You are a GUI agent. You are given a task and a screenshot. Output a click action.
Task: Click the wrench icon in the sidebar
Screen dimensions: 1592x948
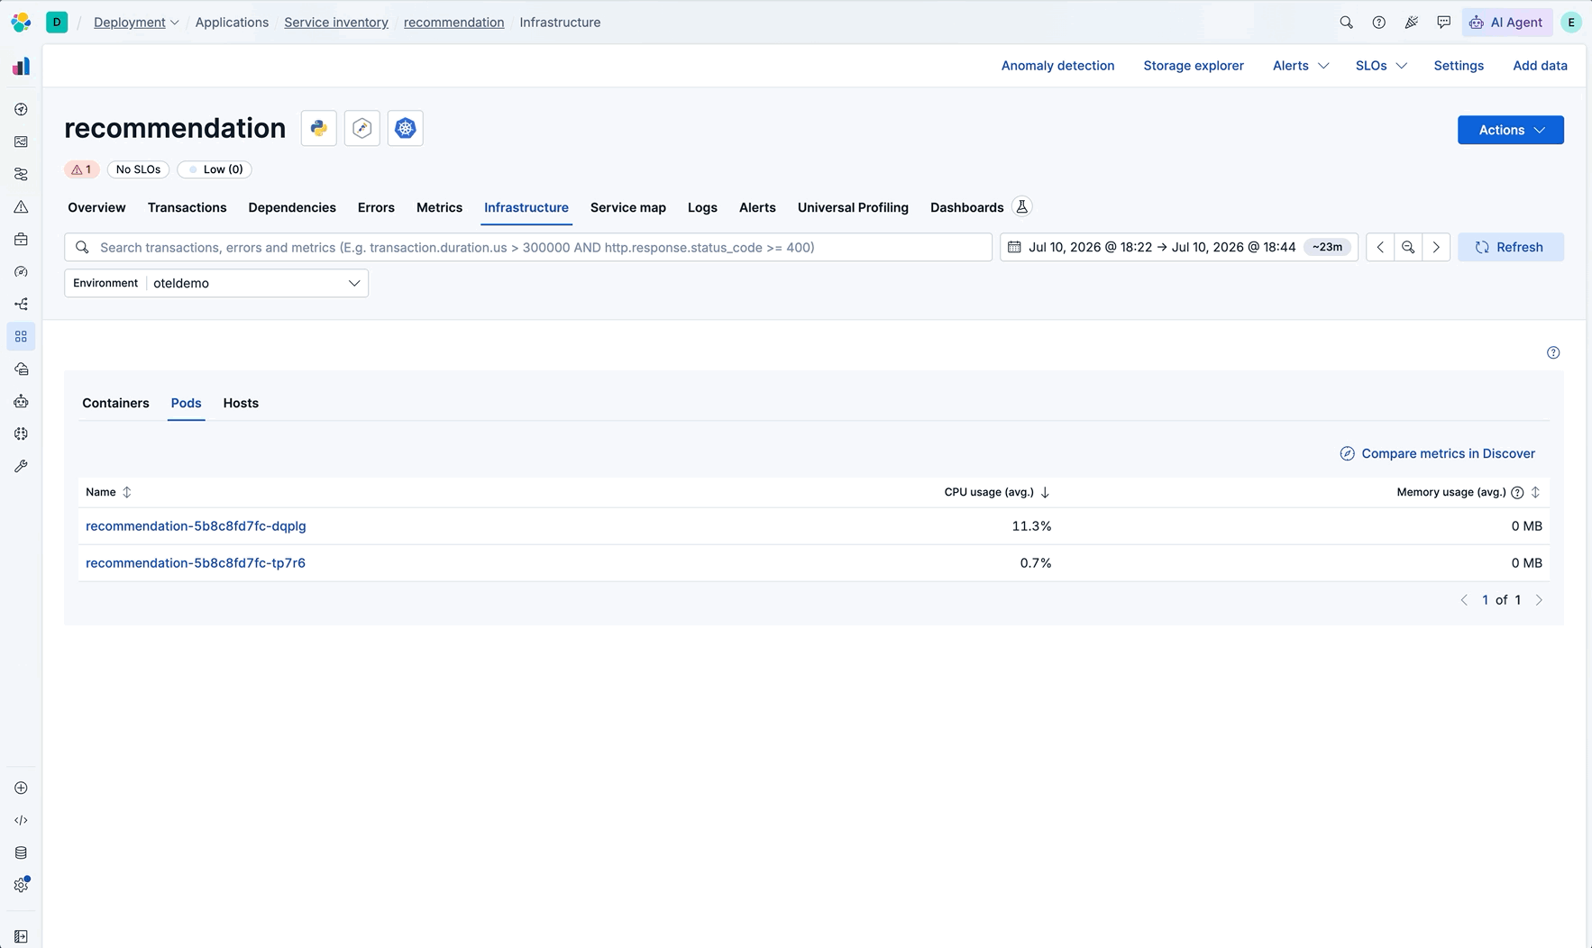(x=21, y=466)
